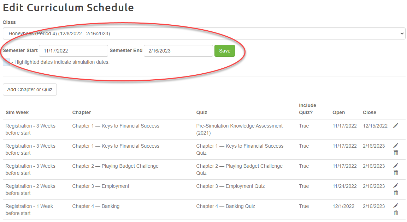This screenshot has width=407, height=222.
Task: Focus the Semester End date field
Action: click(178, 51)
